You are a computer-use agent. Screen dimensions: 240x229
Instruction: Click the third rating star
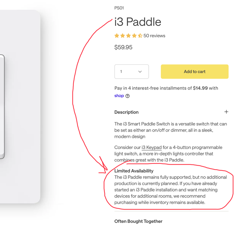pyautogui.click(x=129, y=36)
